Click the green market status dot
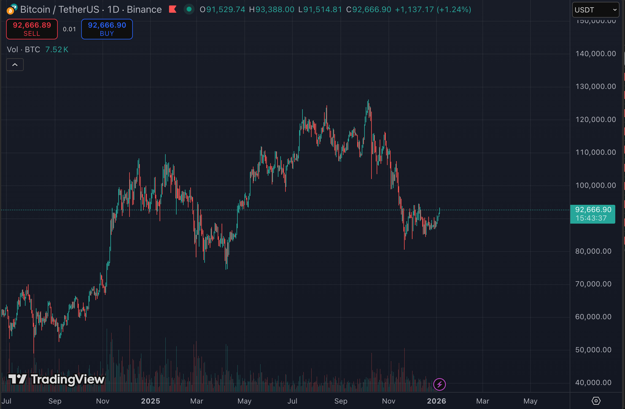Image resolution: width=625 pixels, height=409 pixels. click(x=189, y=9)
